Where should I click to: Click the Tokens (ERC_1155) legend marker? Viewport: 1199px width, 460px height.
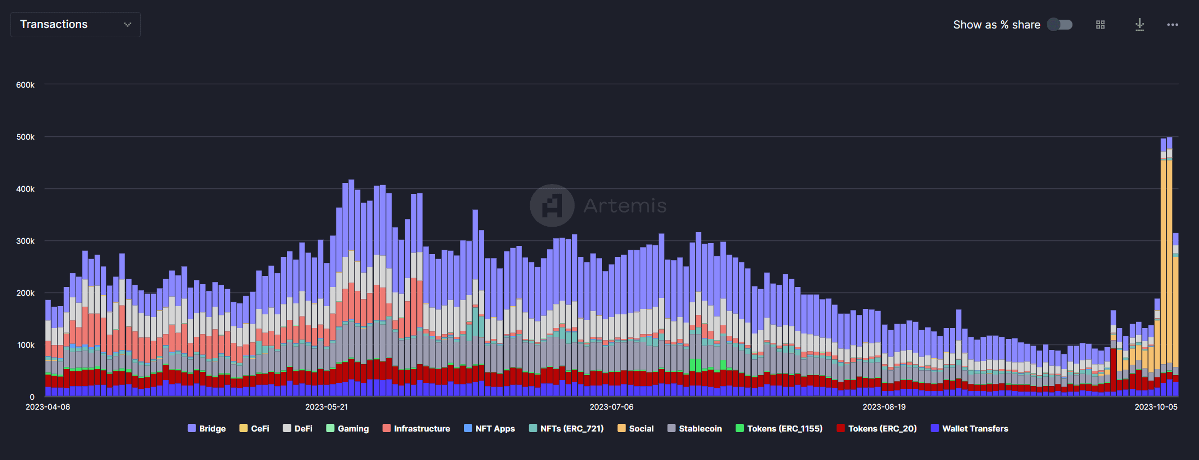point(739,428)
